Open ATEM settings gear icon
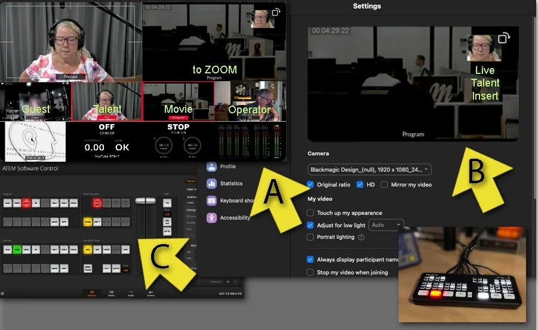Viewport: 538px width, 330px height. [2, 294]
